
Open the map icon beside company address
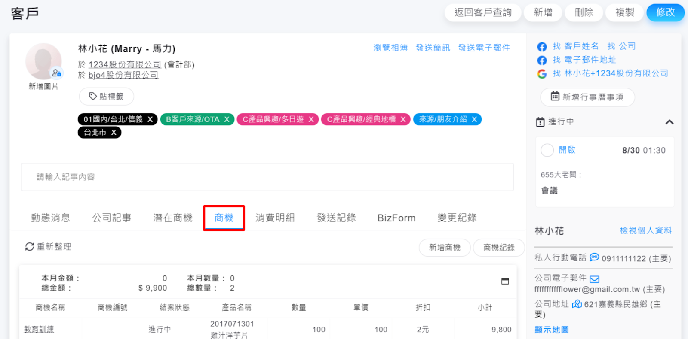[577, 304]
